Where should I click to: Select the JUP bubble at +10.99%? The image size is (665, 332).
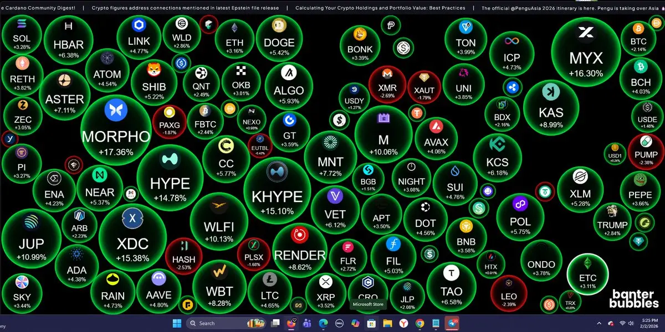31,237
